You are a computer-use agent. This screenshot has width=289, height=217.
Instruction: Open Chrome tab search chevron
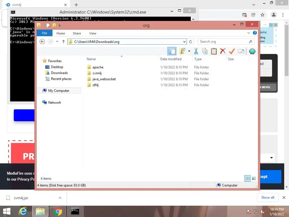pos(254,5)
